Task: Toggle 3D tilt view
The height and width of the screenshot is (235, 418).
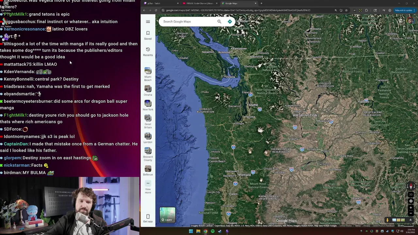Action: point(411,195)
